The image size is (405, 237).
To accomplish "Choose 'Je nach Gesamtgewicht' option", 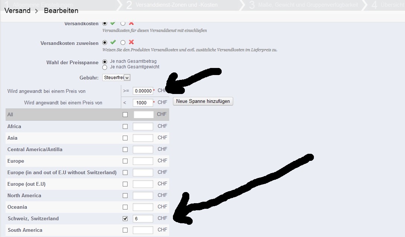I will (x=105, y=67).
